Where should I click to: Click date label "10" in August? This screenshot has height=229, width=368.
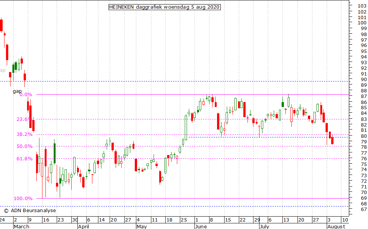345,220
